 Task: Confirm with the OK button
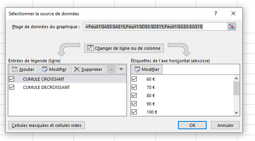pos(192,125)
